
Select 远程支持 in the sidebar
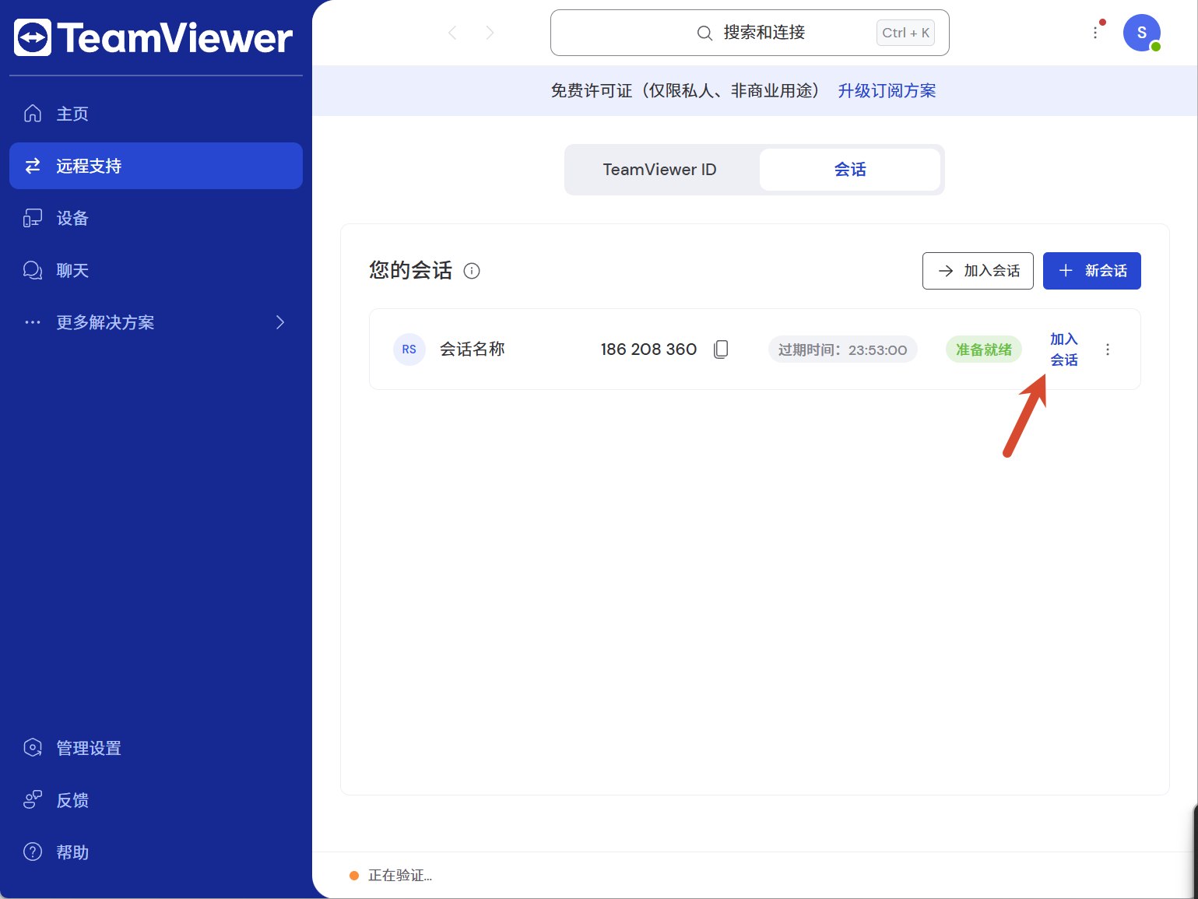(156, 166)
